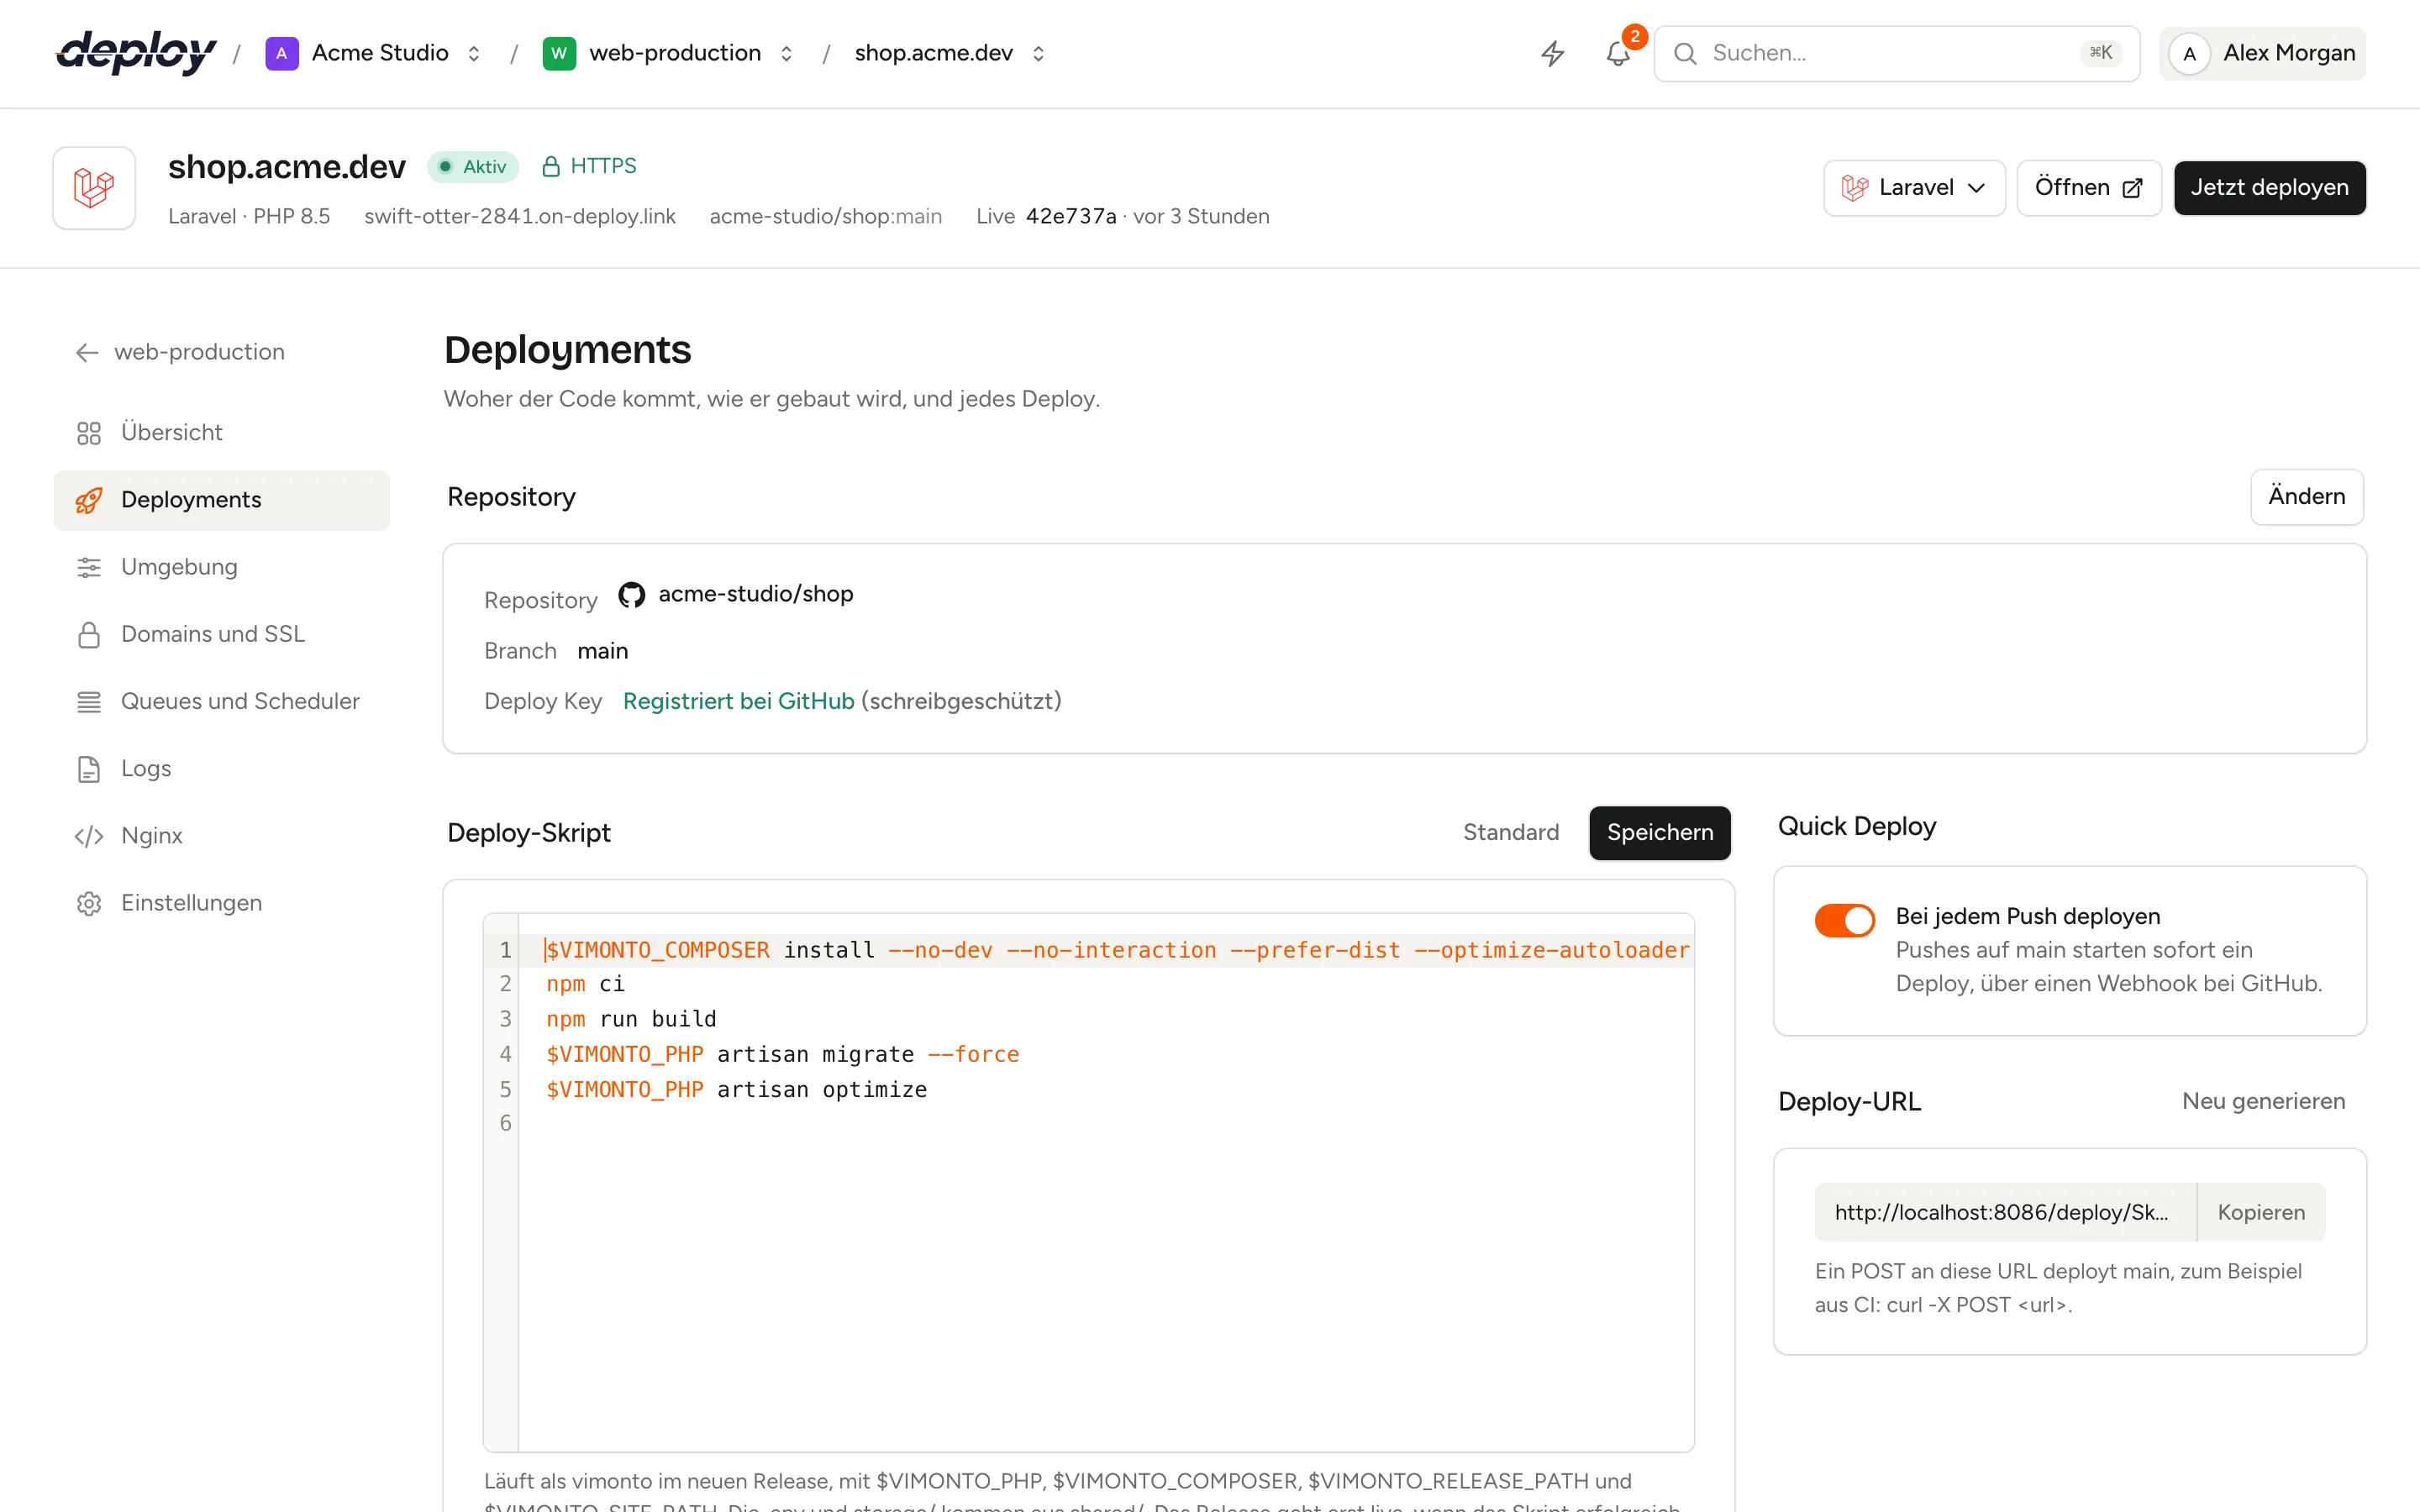
Task: Open the Deployments sidebar section
Action: tap(222, 500)
